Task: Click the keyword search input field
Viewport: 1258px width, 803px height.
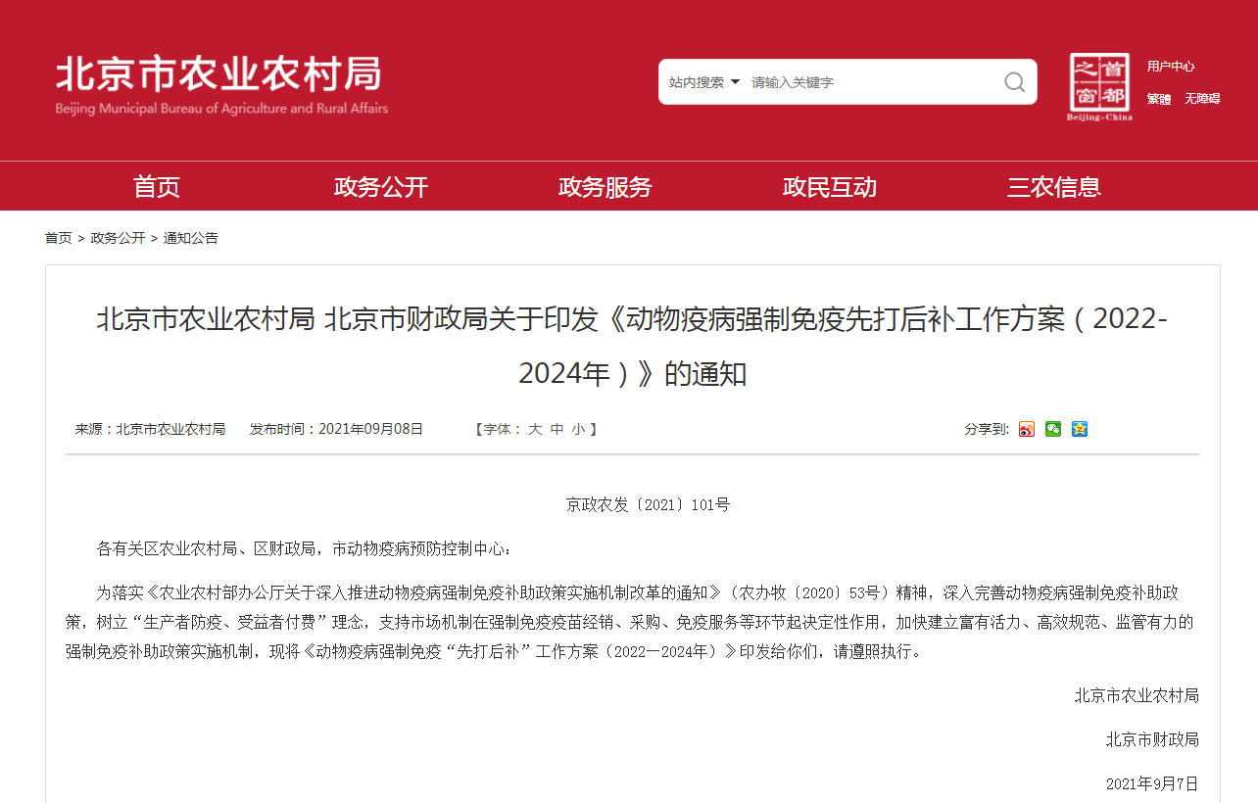Action: click(867, 82)
